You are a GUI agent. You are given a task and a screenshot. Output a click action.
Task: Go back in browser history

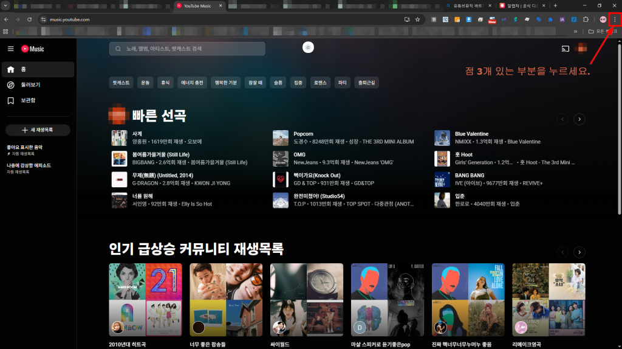click(x=6, y=19)
